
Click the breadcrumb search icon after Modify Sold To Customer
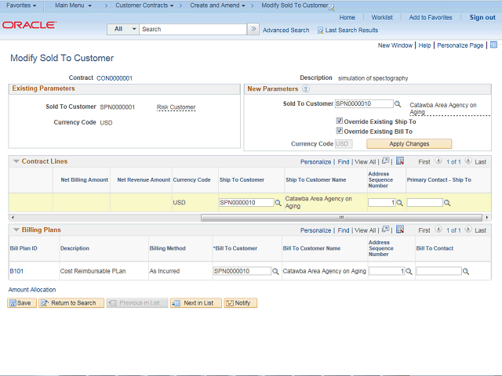pos(331,8)
